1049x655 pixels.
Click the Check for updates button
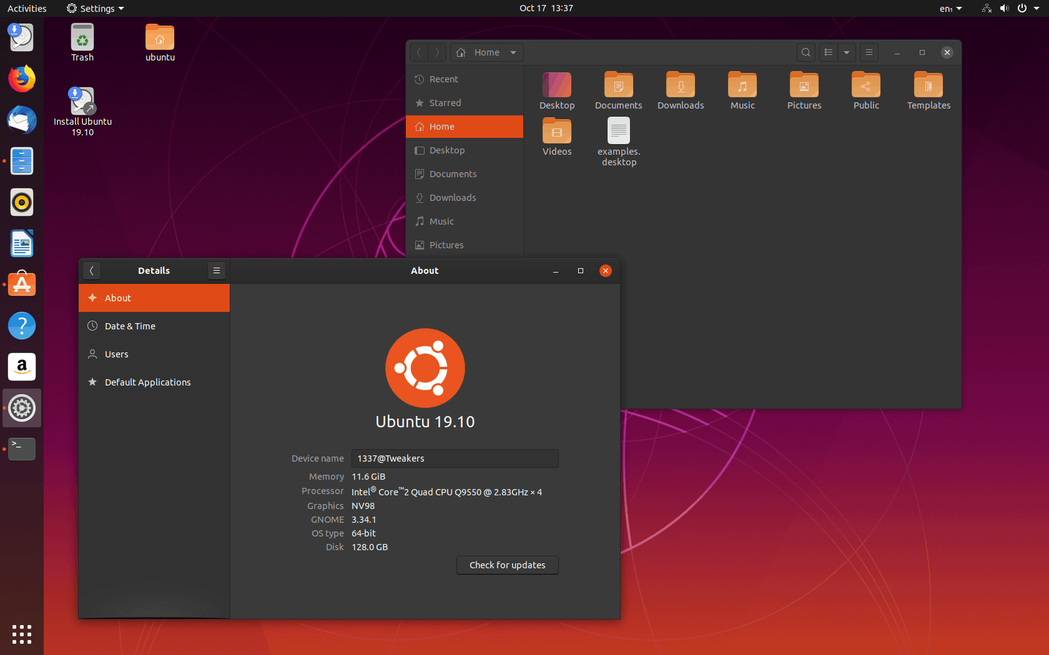(507, 565)
